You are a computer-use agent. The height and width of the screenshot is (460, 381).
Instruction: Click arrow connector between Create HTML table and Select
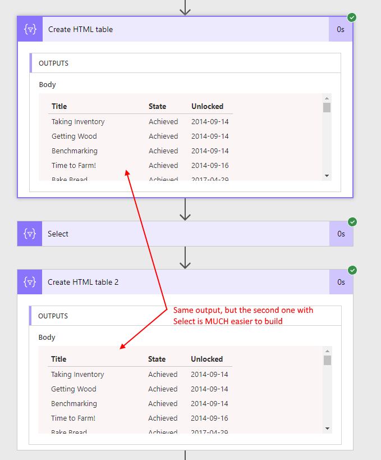(x=185, y=209)
